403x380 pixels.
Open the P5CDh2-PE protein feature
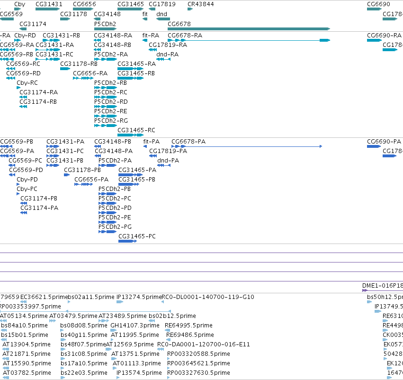pos(107,222)
